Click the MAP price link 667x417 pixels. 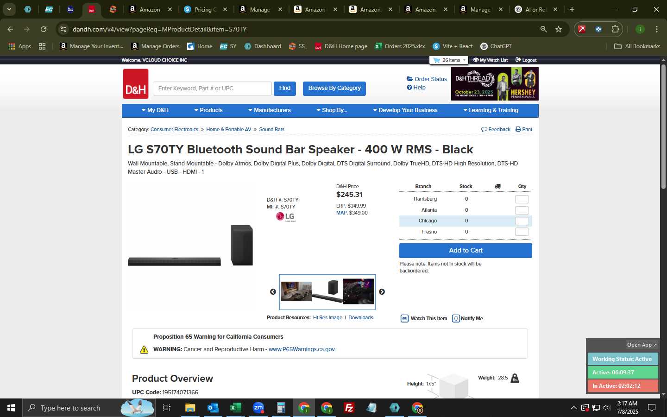tap(341, 213)
